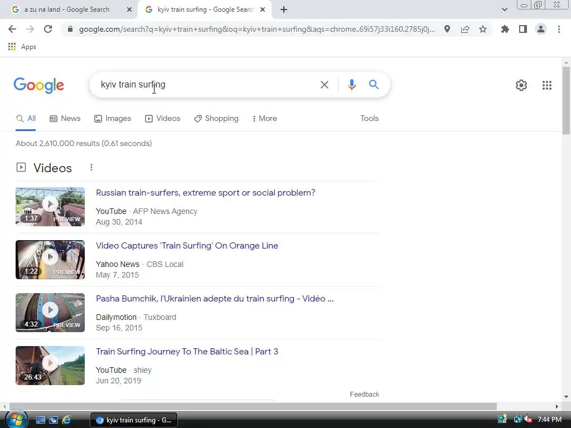Clear the search box with X
Viewport: 571px width, 428px height.
(x=324, y=85)
